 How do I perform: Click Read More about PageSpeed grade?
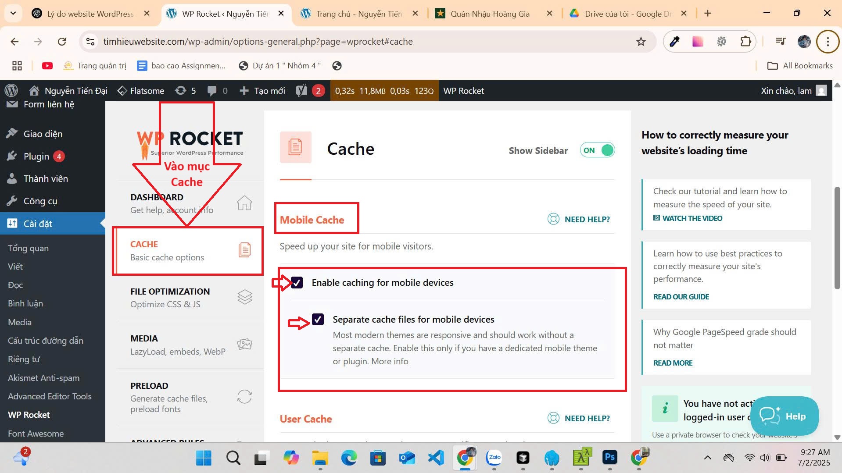(x=673, y=363)
